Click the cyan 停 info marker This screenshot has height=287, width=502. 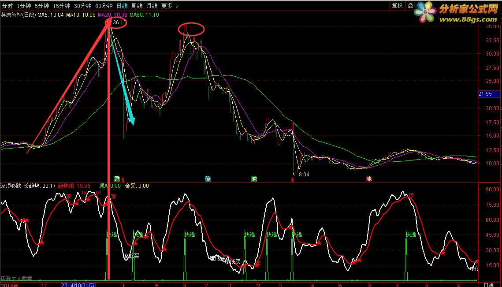pyautogui.click(x=208, y=179)
